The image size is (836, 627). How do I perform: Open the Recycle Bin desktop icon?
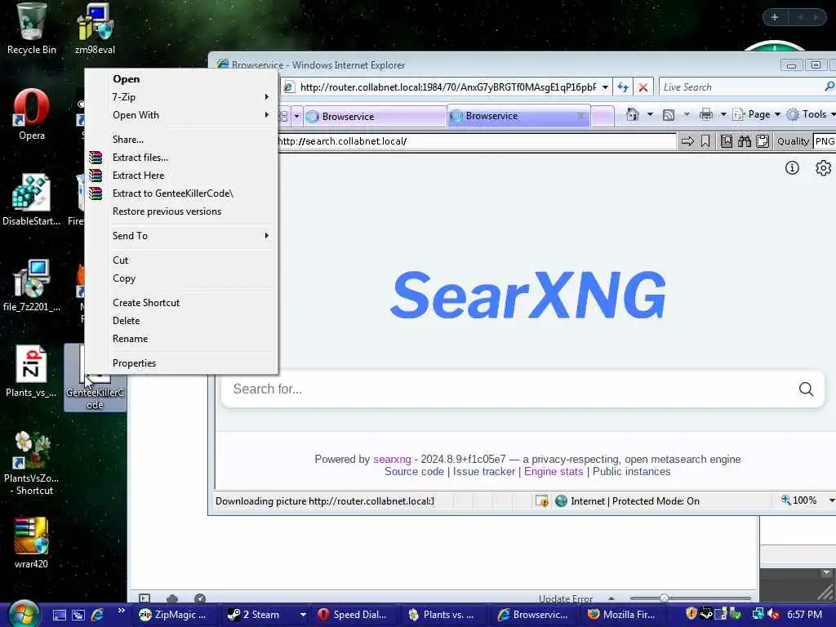click(x=31, y=29)
